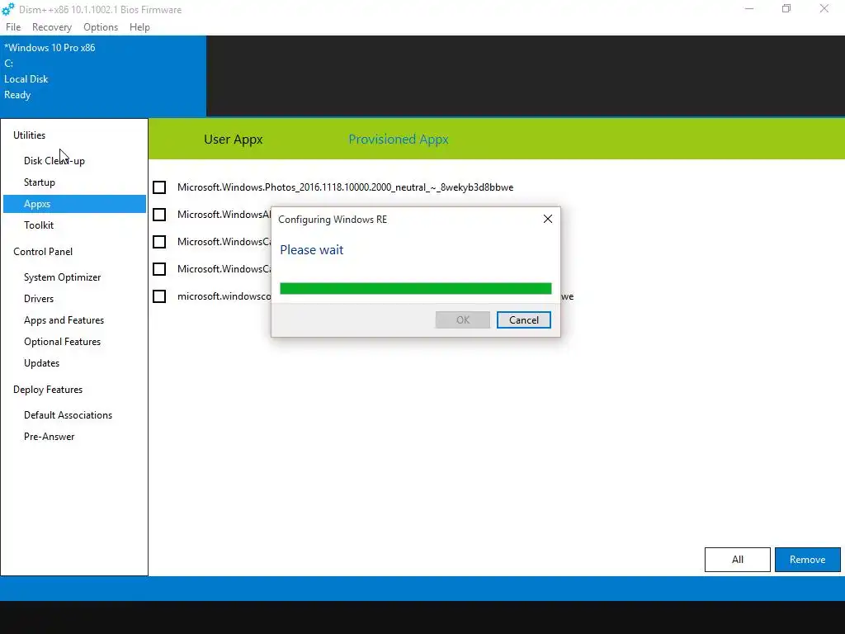Check the Microsoft.Windows.Photos package checkbox
This screenshot has width=845, height=634.
coord(159,187)
